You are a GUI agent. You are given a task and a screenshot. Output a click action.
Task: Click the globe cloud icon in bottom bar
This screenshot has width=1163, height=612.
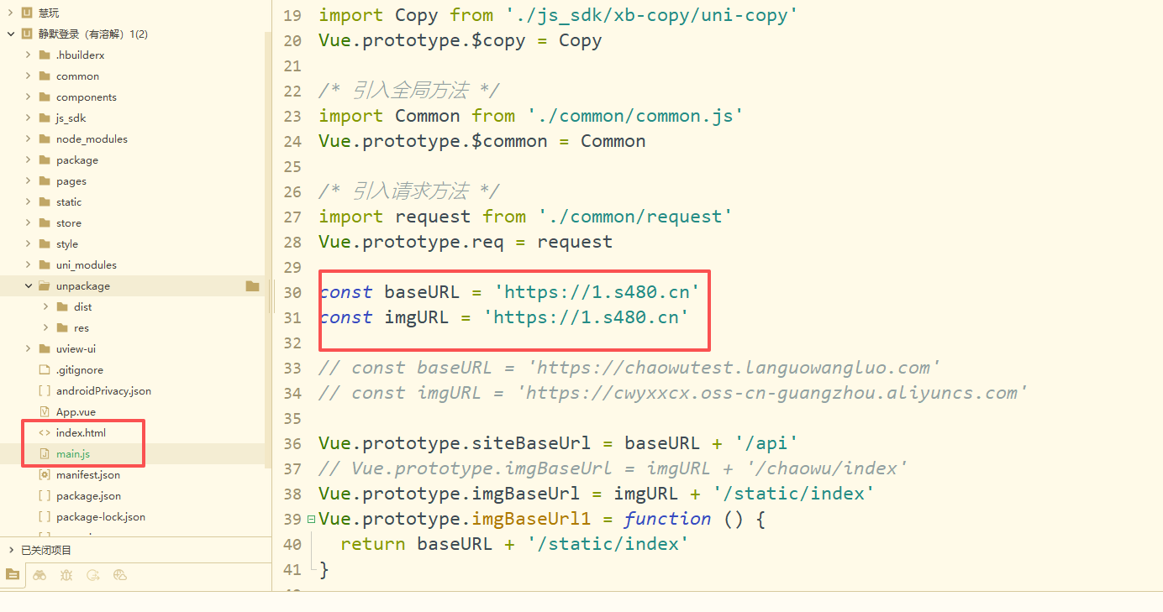(119, 575)
